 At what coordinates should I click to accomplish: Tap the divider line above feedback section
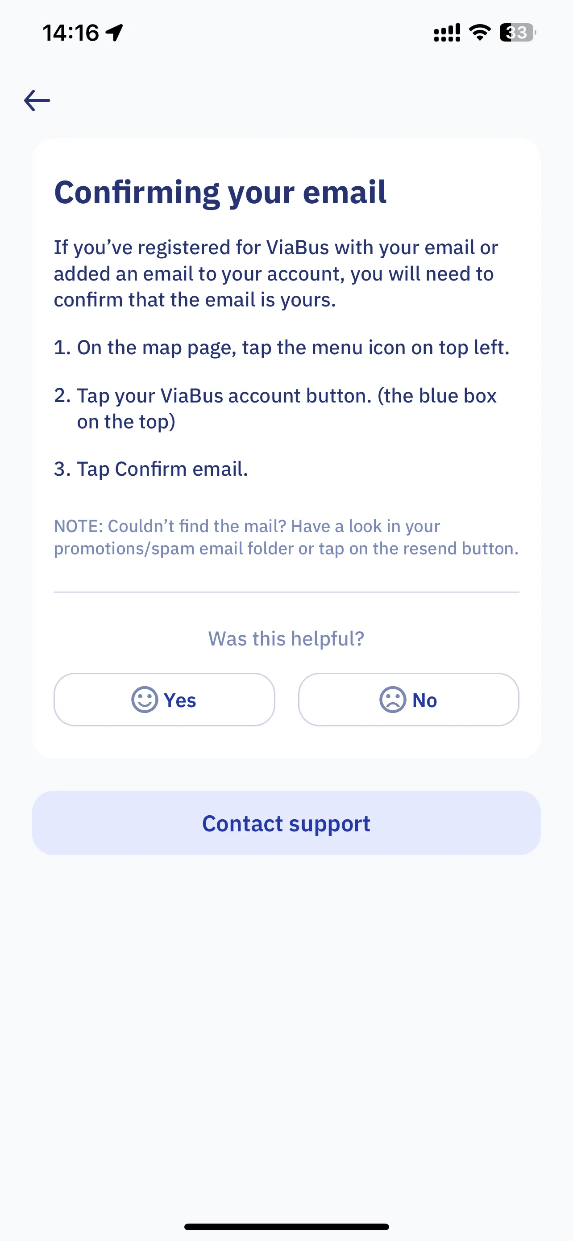tap(286, 592)
